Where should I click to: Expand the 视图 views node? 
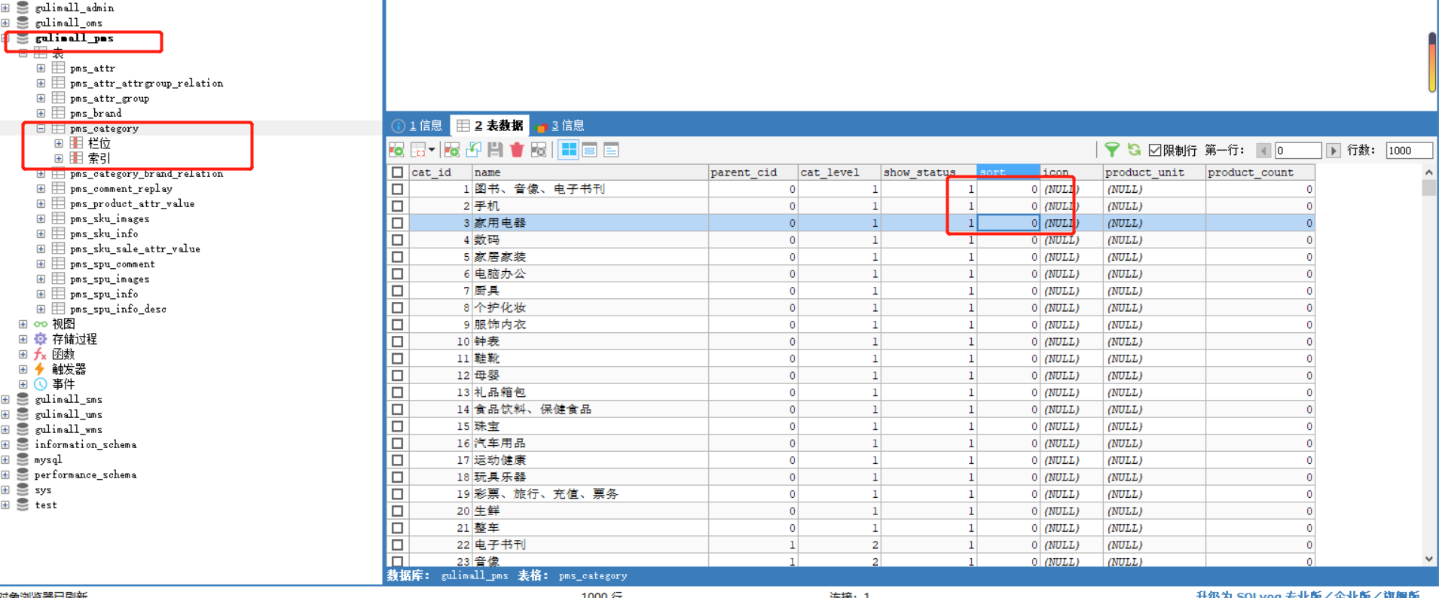pyautogui.click(x=23, y=324)
